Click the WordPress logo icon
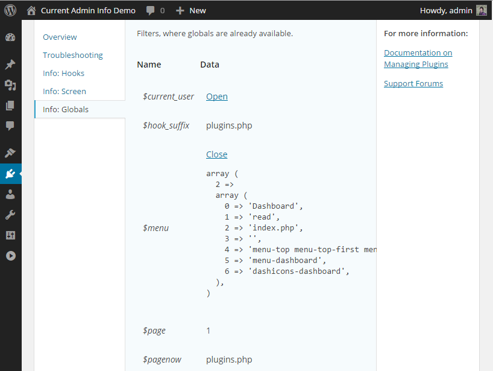This screenshot has width=493, height=371. pos(10,10)
